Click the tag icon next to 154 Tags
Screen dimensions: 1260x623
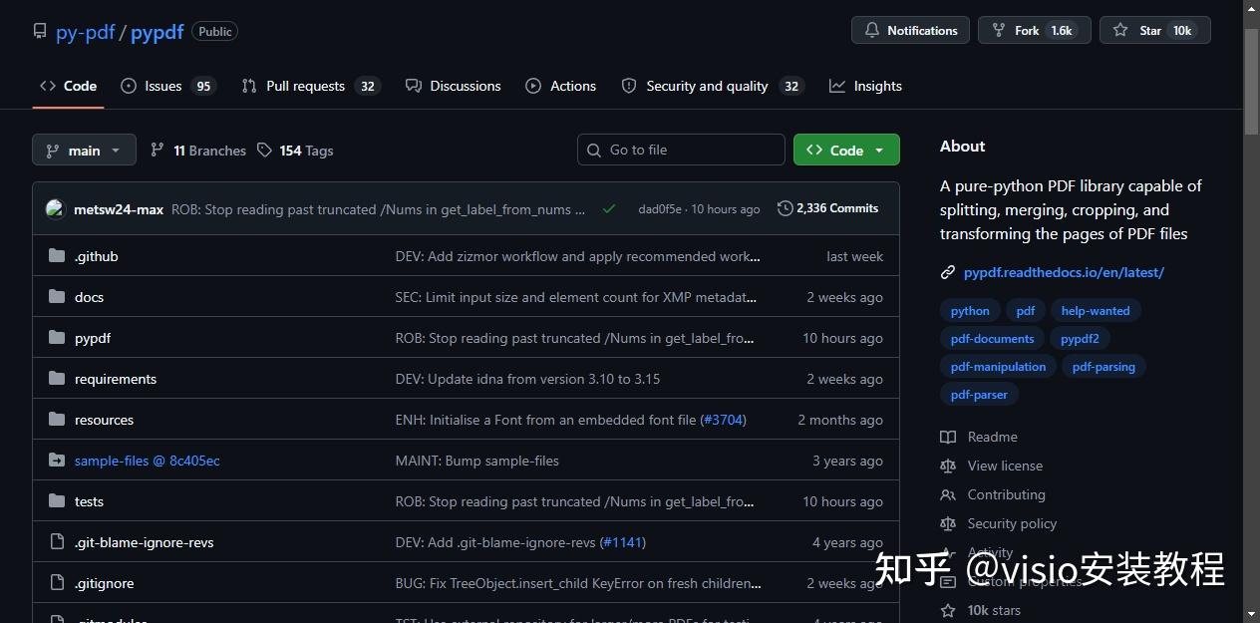(264, 150)
